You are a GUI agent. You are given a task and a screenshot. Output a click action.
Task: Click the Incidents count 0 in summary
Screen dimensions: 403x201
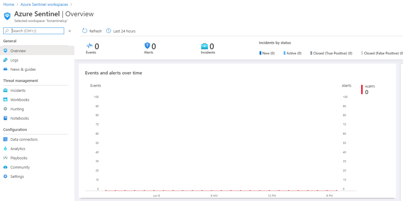(212, 46)
